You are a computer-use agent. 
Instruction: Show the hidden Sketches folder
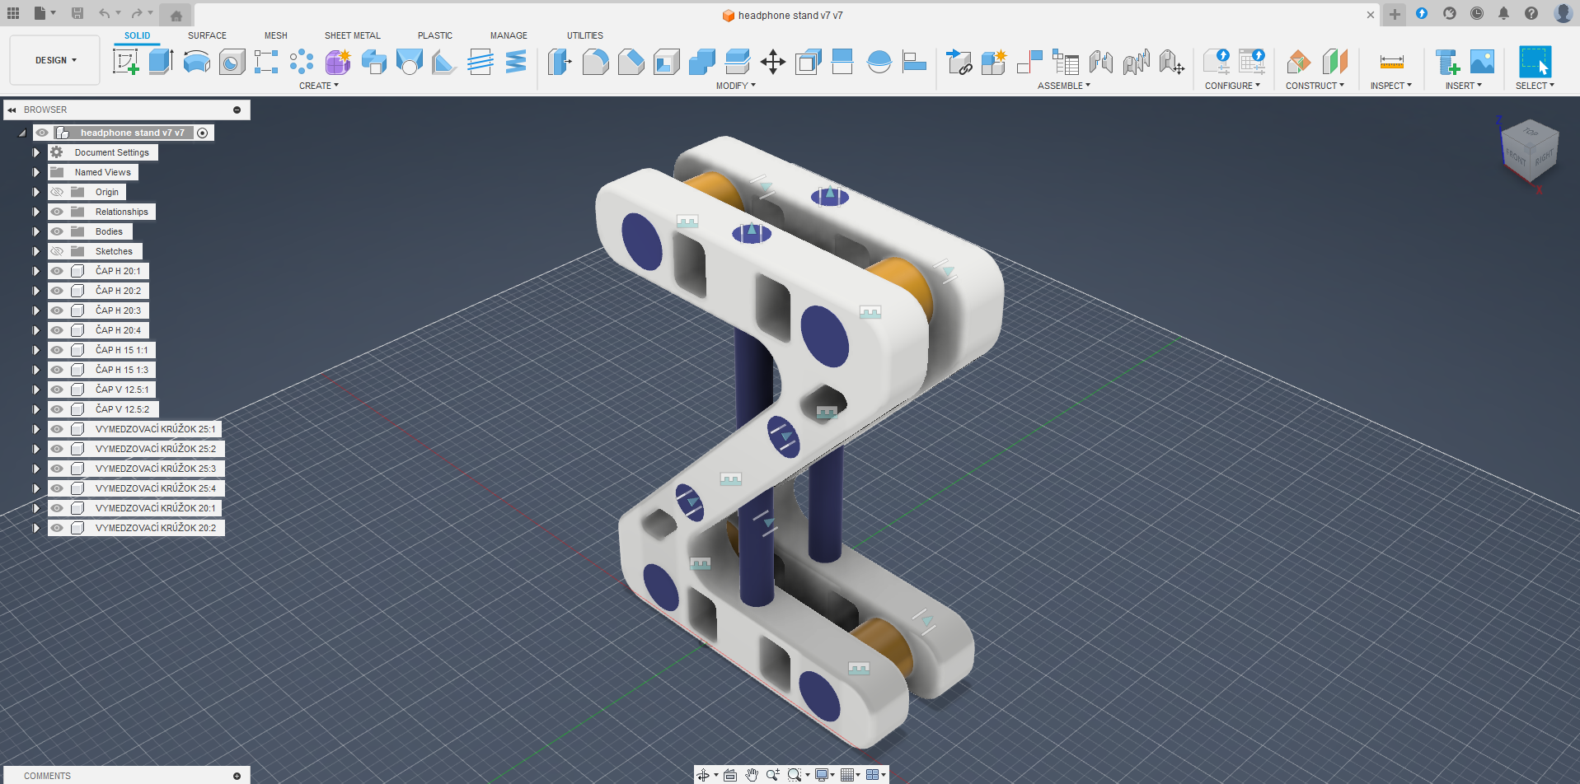pyautogui.click(x=57, y=251)
